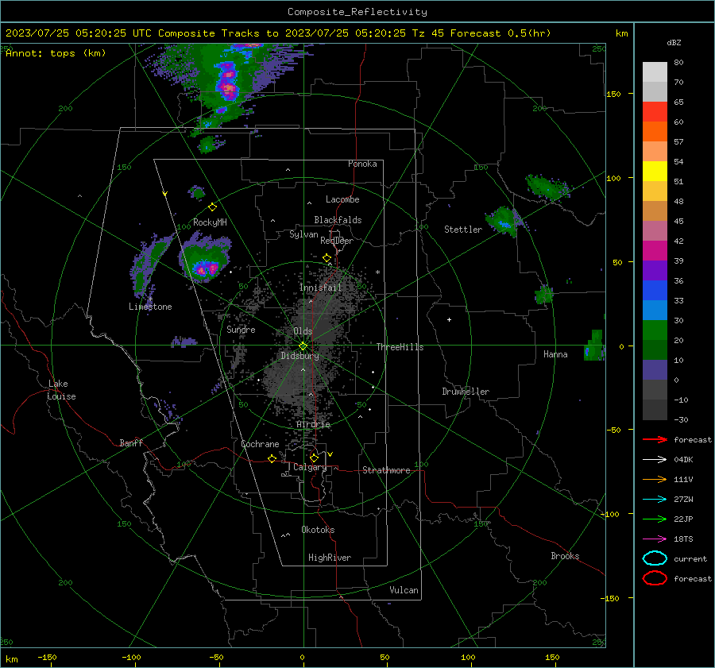Click the 'Forecast 0.5(hr)' header text
Image resolution: width=715 pixels, height=668 pixels.
[x=500, y=33]
